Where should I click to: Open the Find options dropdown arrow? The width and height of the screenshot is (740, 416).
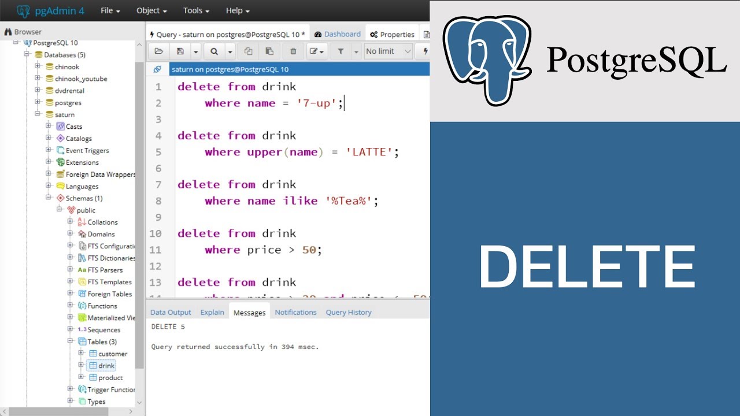click(230, 51)
